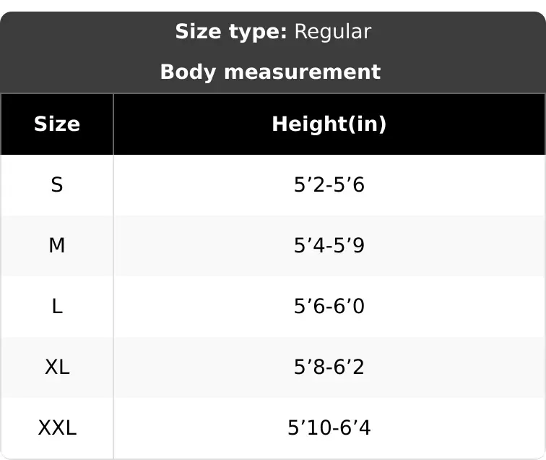Select the M size cell
This screenshot has height=460, width=546.
point(57,245)
